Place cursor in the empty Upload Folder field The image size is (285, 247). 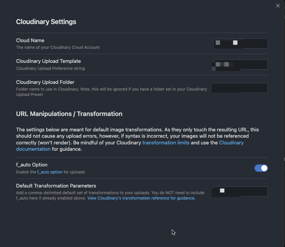coord(239,88)
